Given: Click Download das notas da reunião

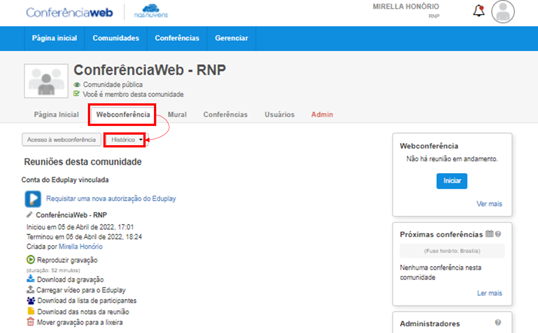Looking at the screenshot, I should 83,312.
